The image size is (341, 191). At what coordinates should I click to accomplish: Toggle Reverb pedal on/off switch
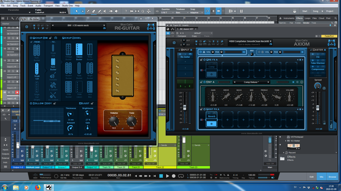[x=212, y=124]
